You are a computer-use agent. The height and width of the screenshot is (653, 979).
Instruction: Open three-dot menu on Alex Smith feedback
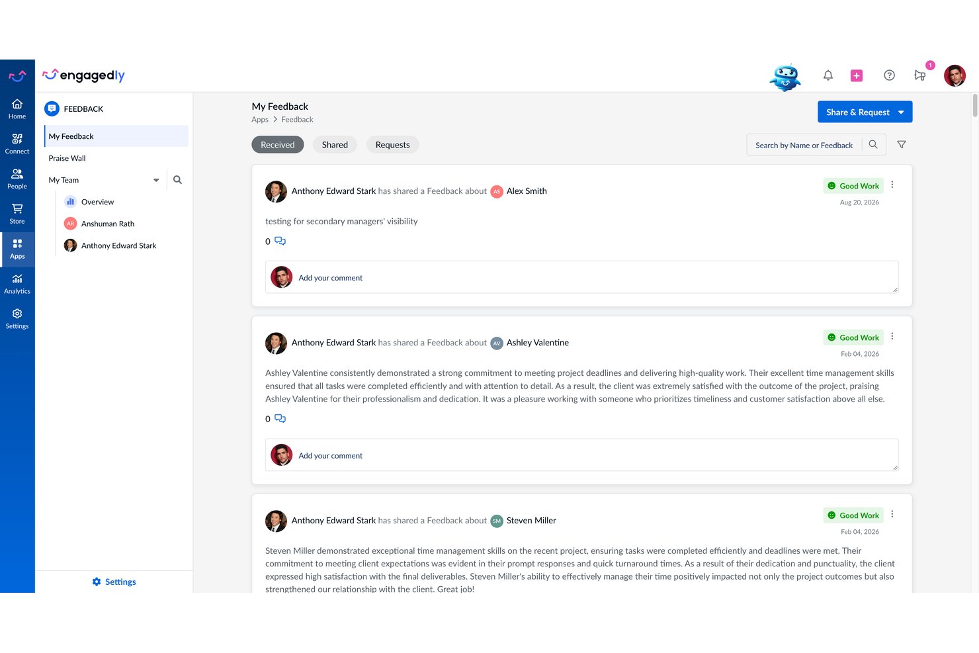point(892,185)
